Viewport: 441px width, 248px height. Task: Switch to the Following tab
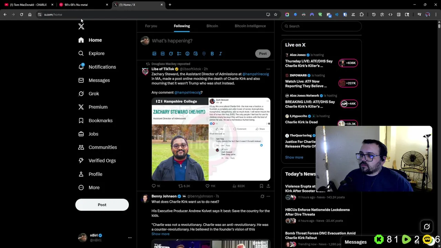point(182,26)
